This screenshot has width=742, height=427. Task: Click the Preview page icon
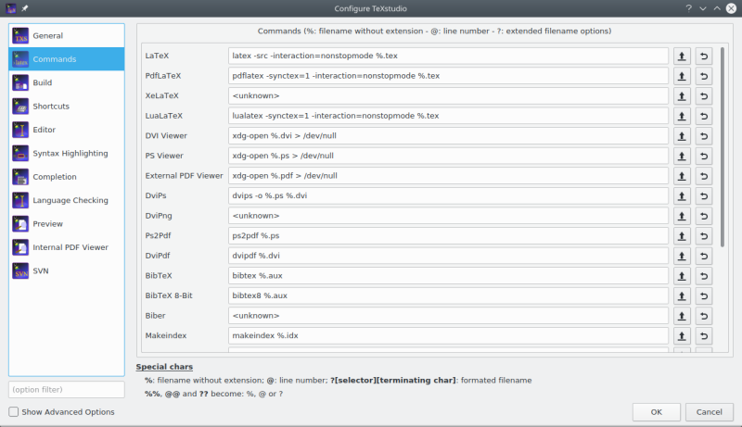20,224
